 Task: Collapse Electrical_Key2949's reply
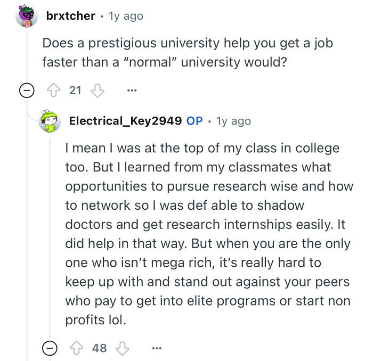tap(50, 348)
